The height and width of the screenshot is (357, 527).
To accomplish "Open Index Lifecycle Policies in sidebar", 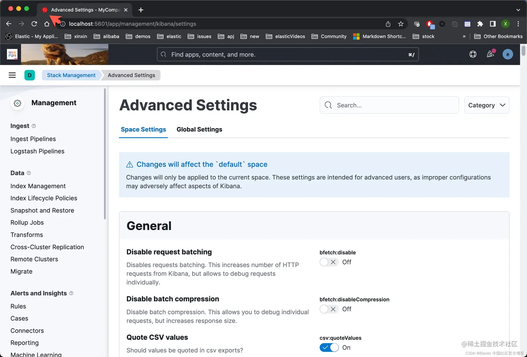I will coord(44,198).
